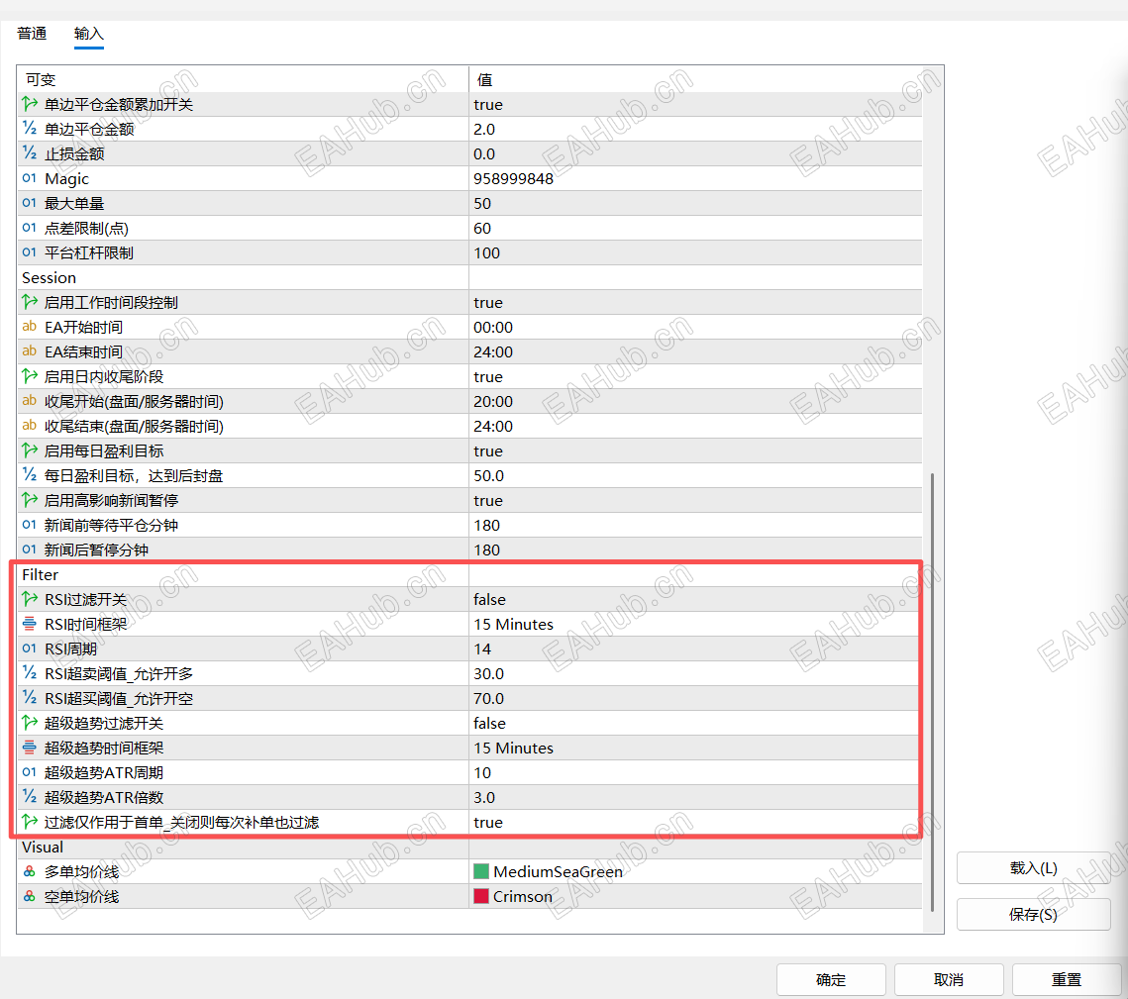Click the 保存(S) save button
This screenshot has width=1128, height=999.
pyautogui.click(x=1033, y=914)
